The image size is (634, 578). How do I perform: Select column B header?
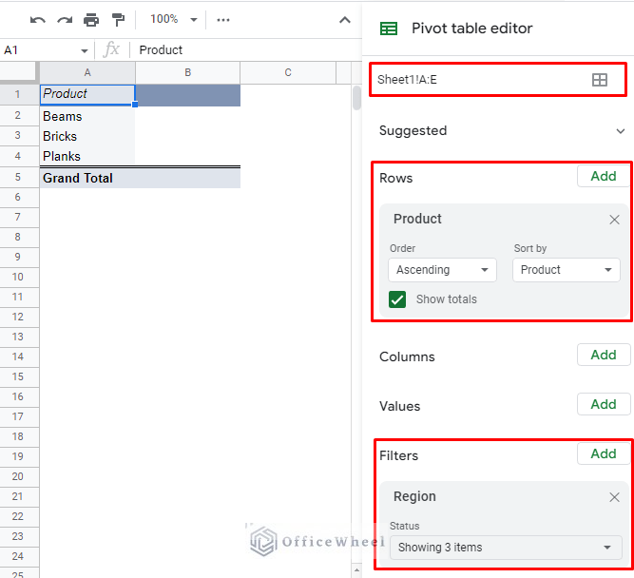(x=187, y=73)
